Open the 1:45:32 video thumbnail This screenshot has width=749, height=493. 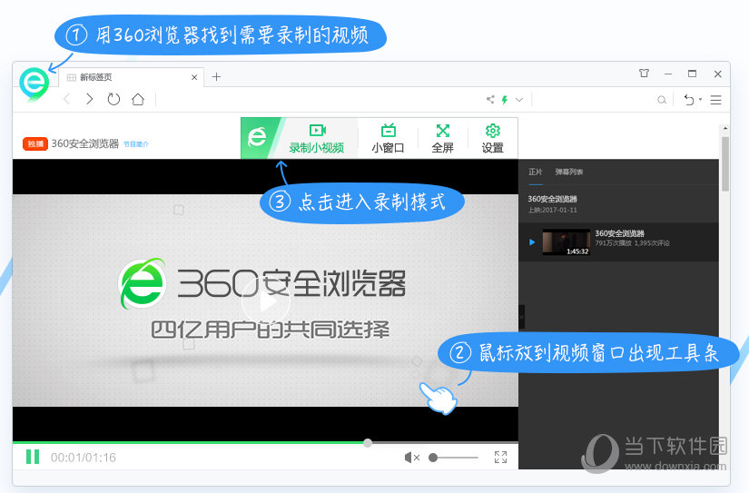pos(566,242)
